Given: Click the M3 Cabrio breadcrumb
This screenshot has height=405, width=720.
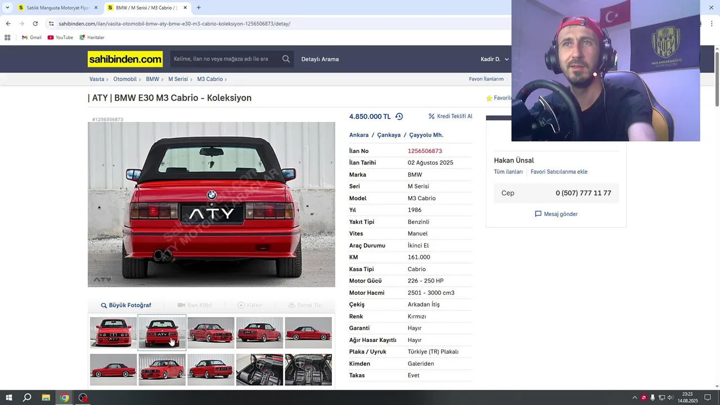Looking at the screenshot, I should pos(210,79).
